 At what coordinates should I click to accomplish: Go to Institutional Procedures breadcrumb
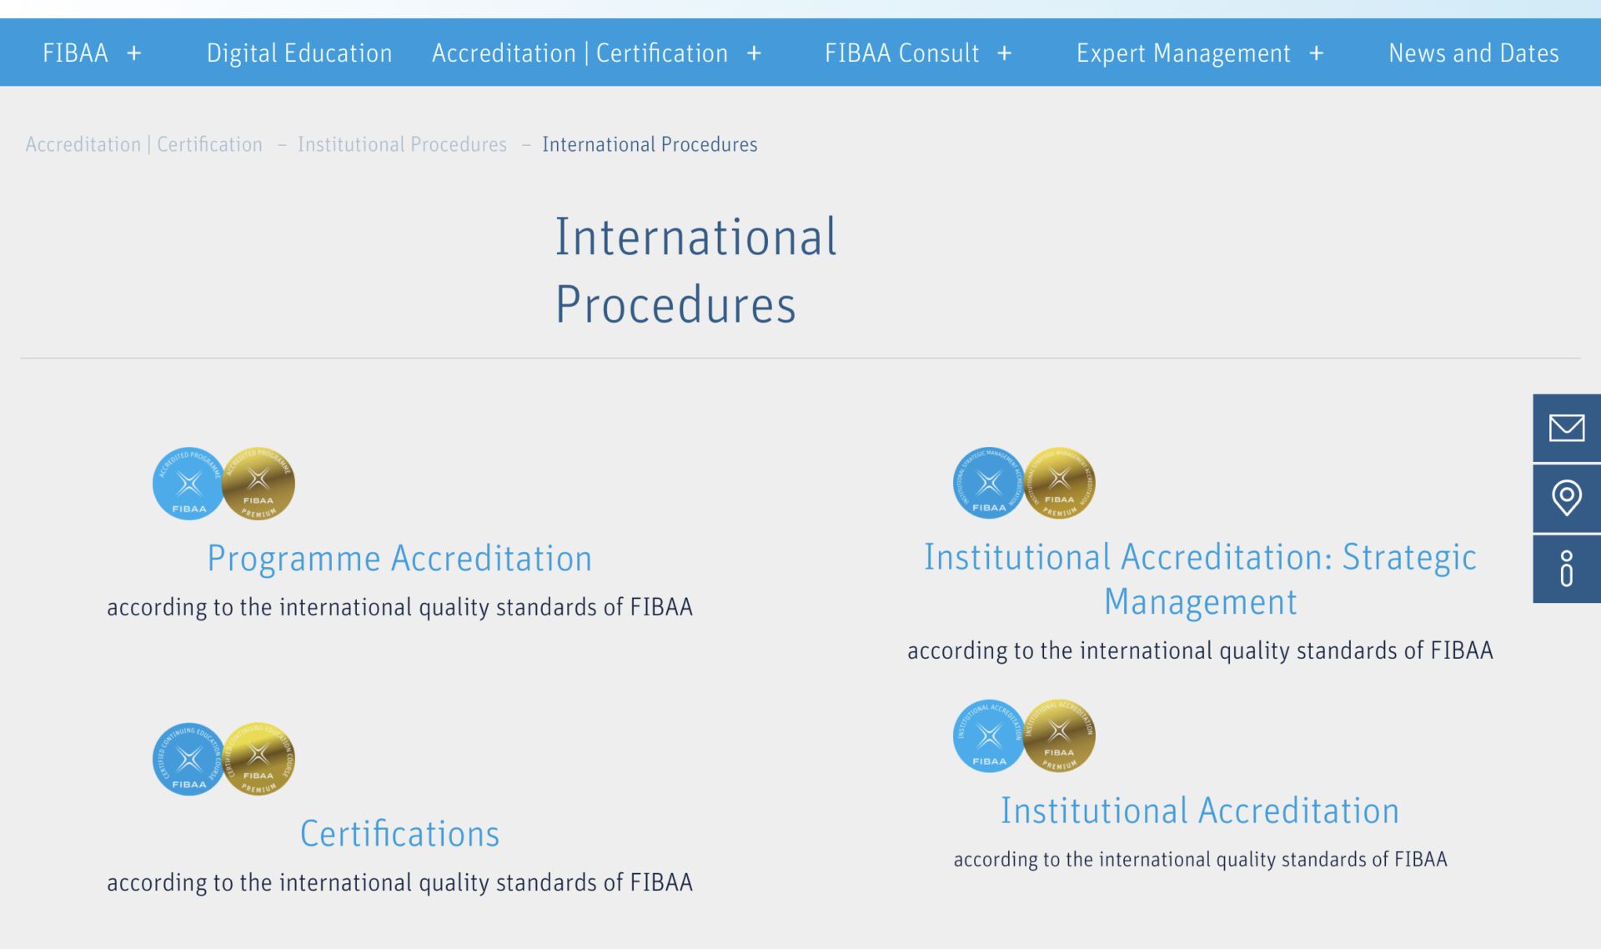[402, 144]
